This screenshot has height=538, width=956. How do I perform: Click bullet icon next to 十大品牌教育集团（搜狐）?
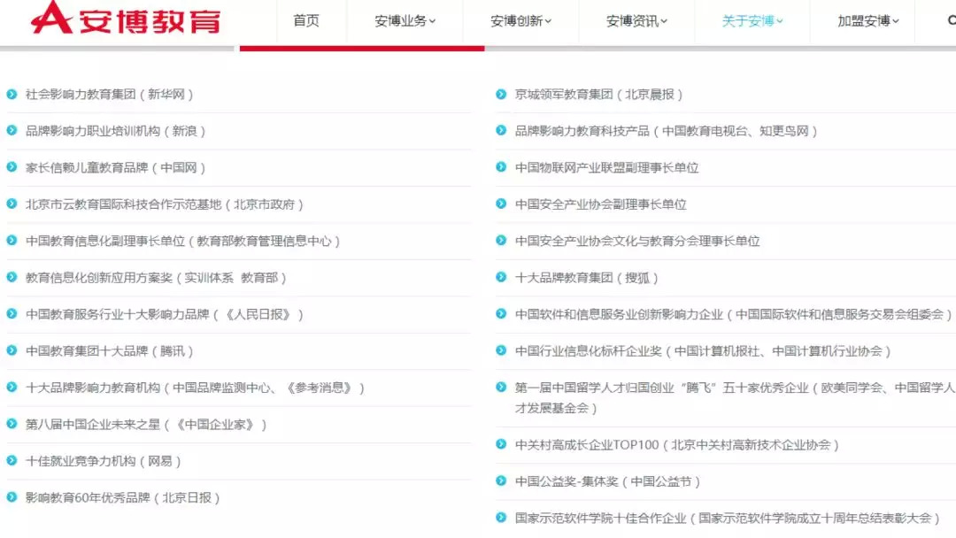501,278
